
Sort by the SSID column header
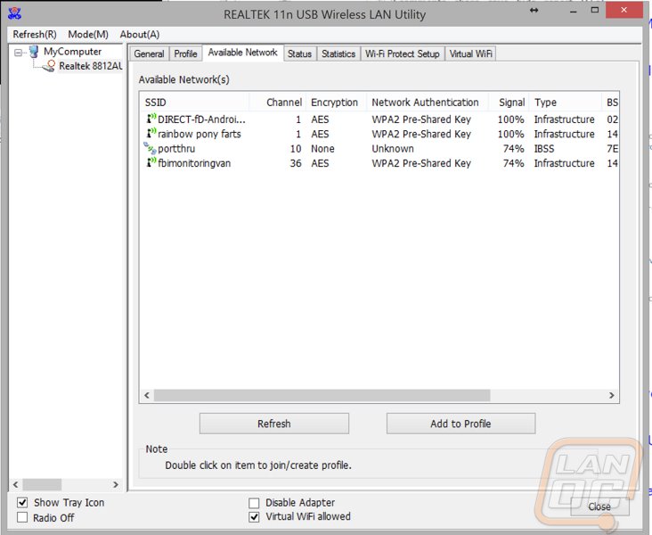point(194,102)
